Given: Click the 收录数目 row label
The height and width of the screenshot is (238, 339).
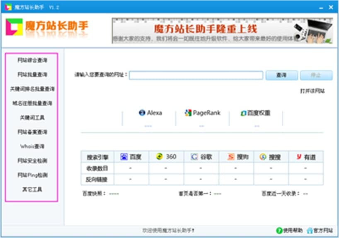Looking at the screenshot, I should (x=97, y=168).
